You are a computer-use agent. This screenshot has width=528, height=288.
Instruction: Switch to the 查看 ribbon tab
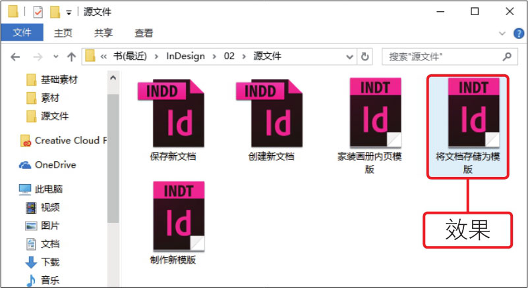coord(144,33)
